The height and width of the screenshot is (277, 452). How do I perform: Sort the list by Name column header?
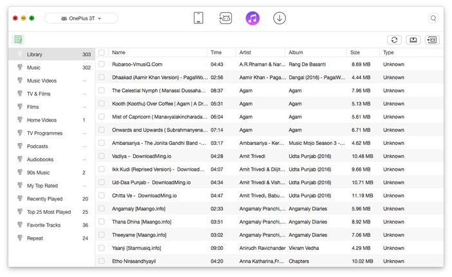[118, 53]
